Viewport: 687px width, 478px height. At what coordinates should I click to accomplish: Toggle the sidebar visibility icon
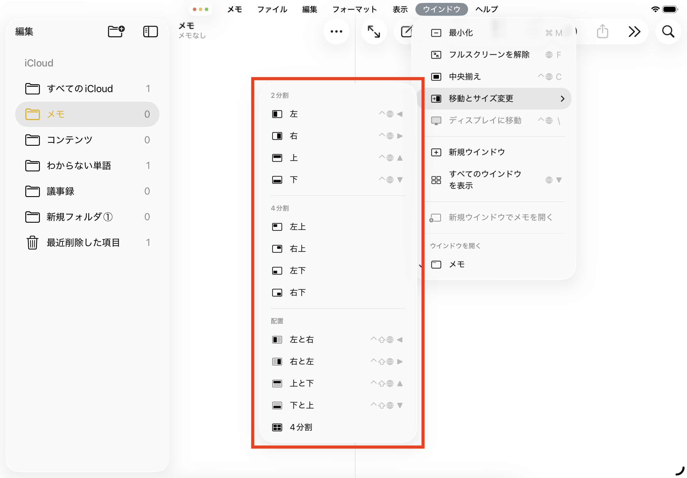(x=150, y=31)
